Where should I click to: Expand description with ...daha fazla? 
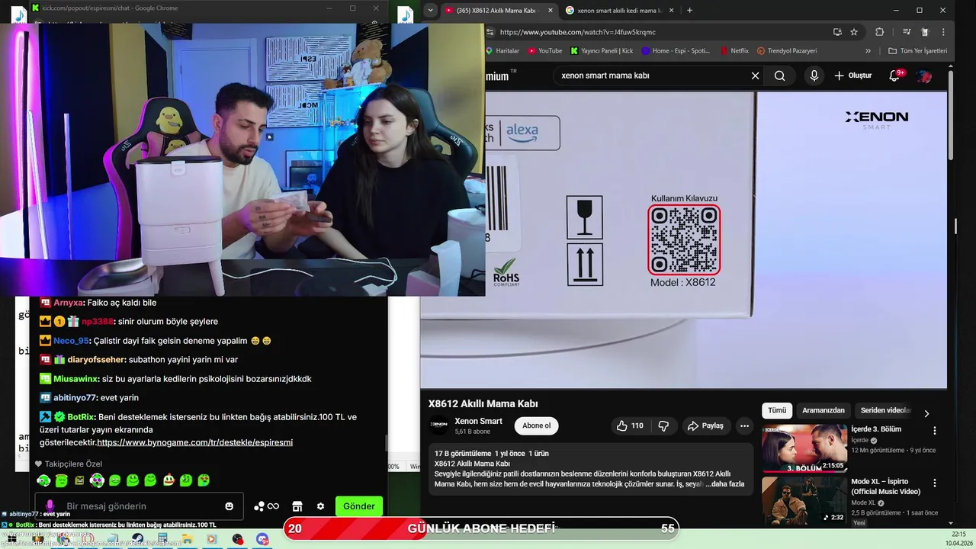725,484
